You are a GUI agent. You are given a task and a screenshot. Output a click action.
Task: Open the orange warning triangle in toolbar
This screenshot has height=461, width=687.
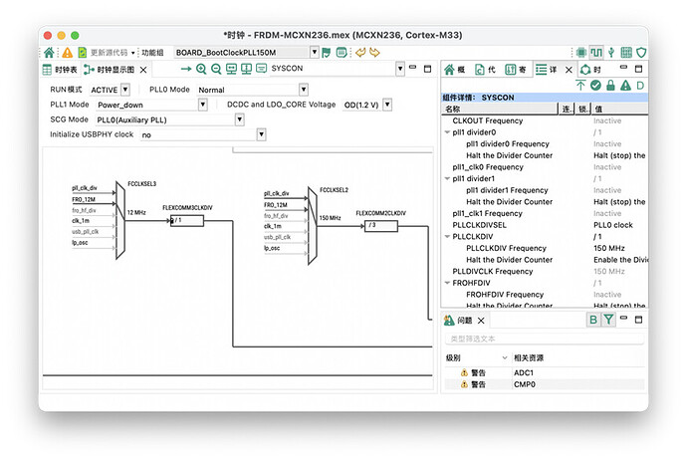tap(67, 53)
